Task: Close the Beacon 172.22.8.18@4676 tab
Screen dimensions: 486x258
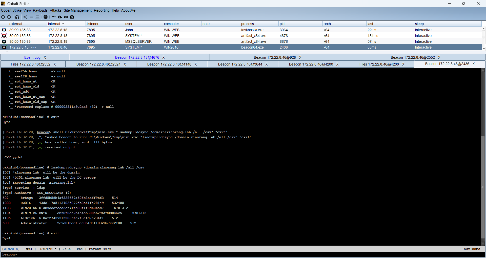Action: 164,57
